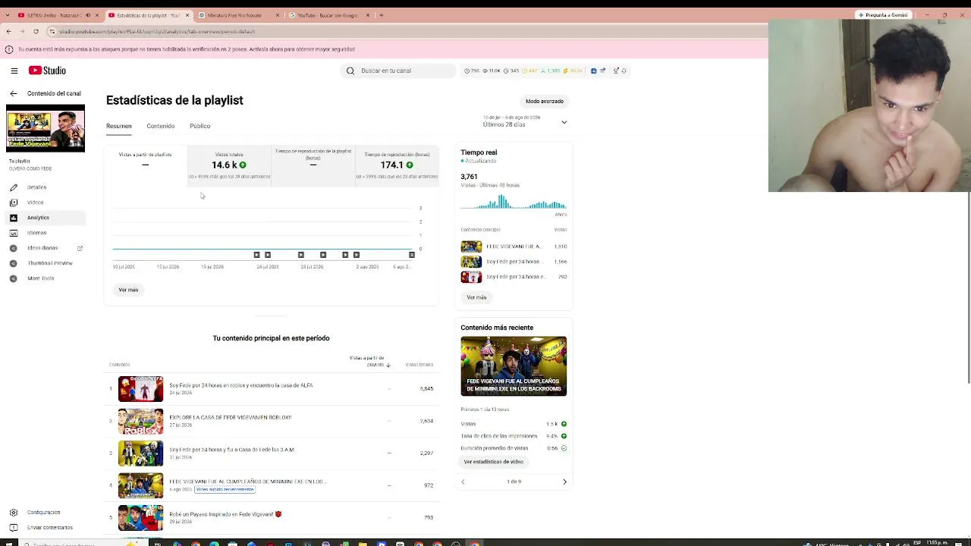971x546 pixels.
Task: Go back using the browser back arrow
Action: click(8, 31)
